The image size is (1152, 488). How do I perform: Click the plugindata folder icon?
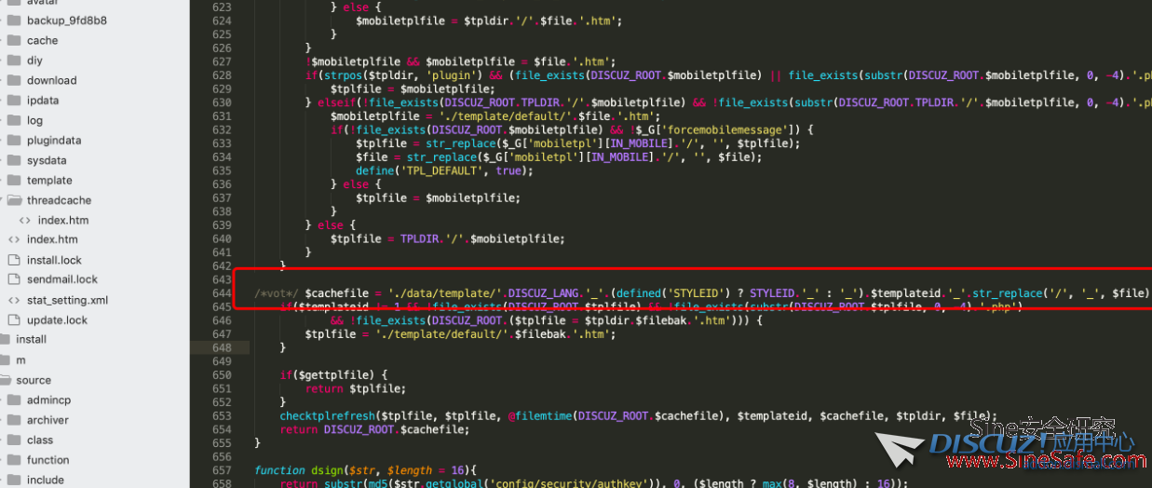coord(13,141)
